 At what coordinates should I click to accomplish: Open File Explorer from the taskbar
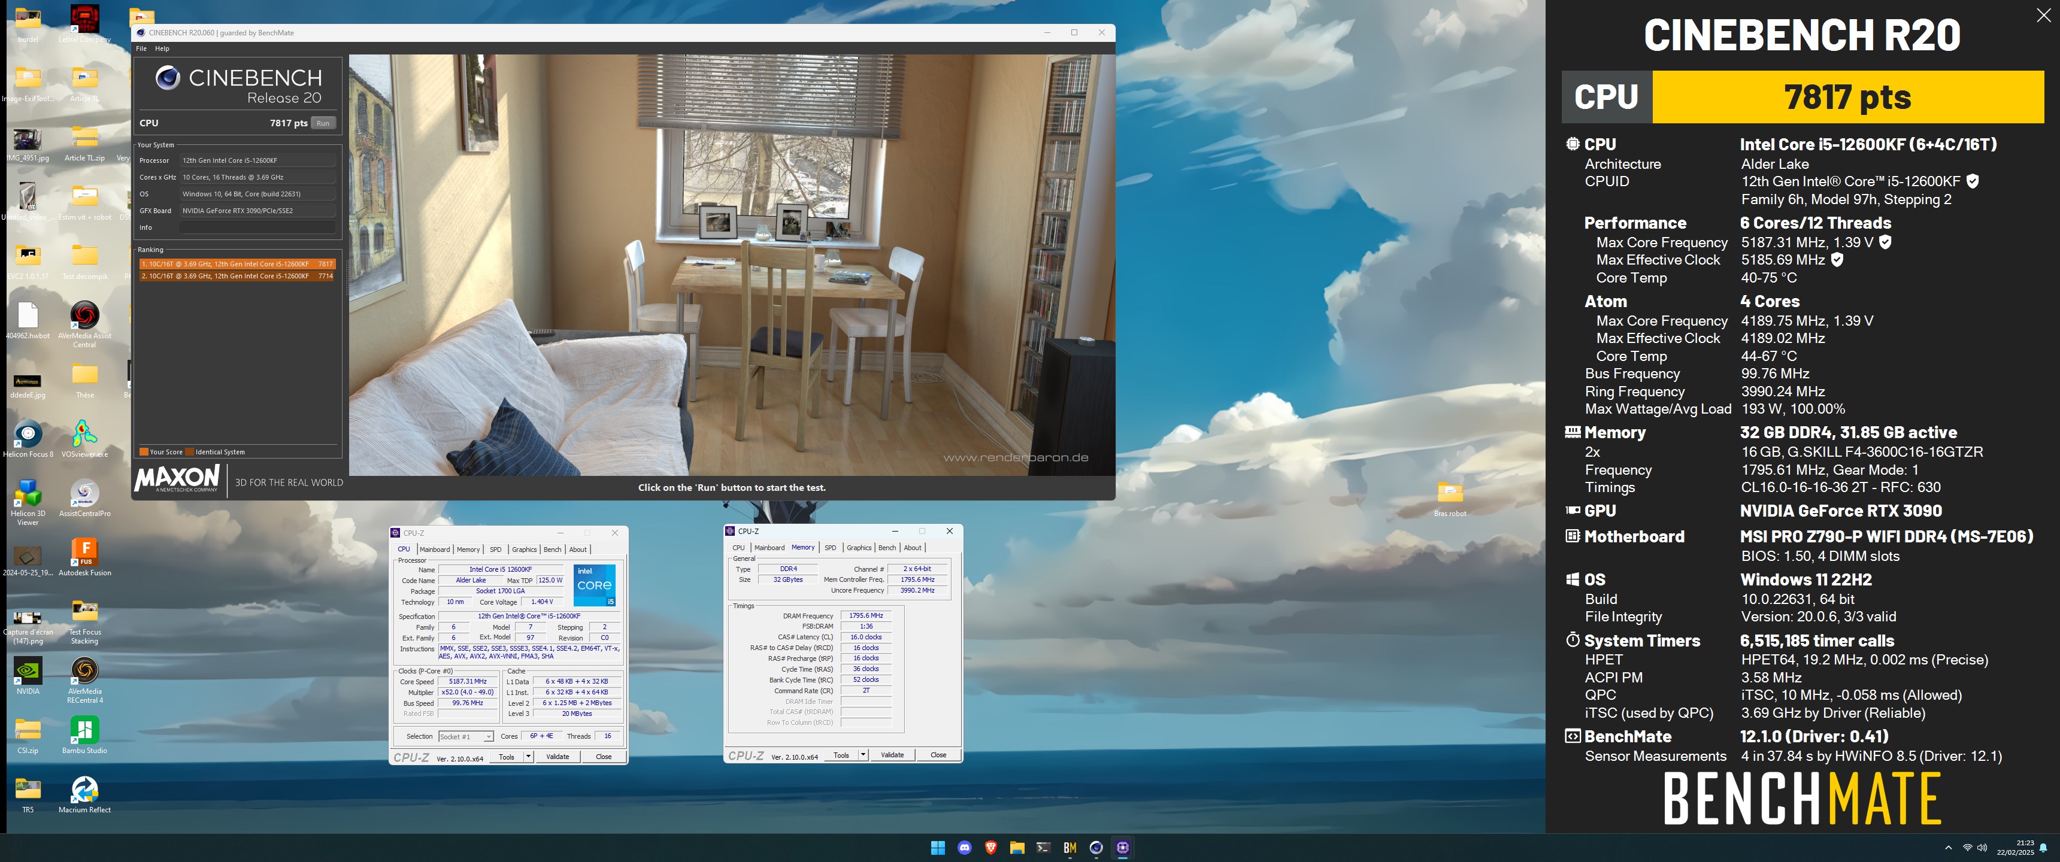tap(1017, 848)
